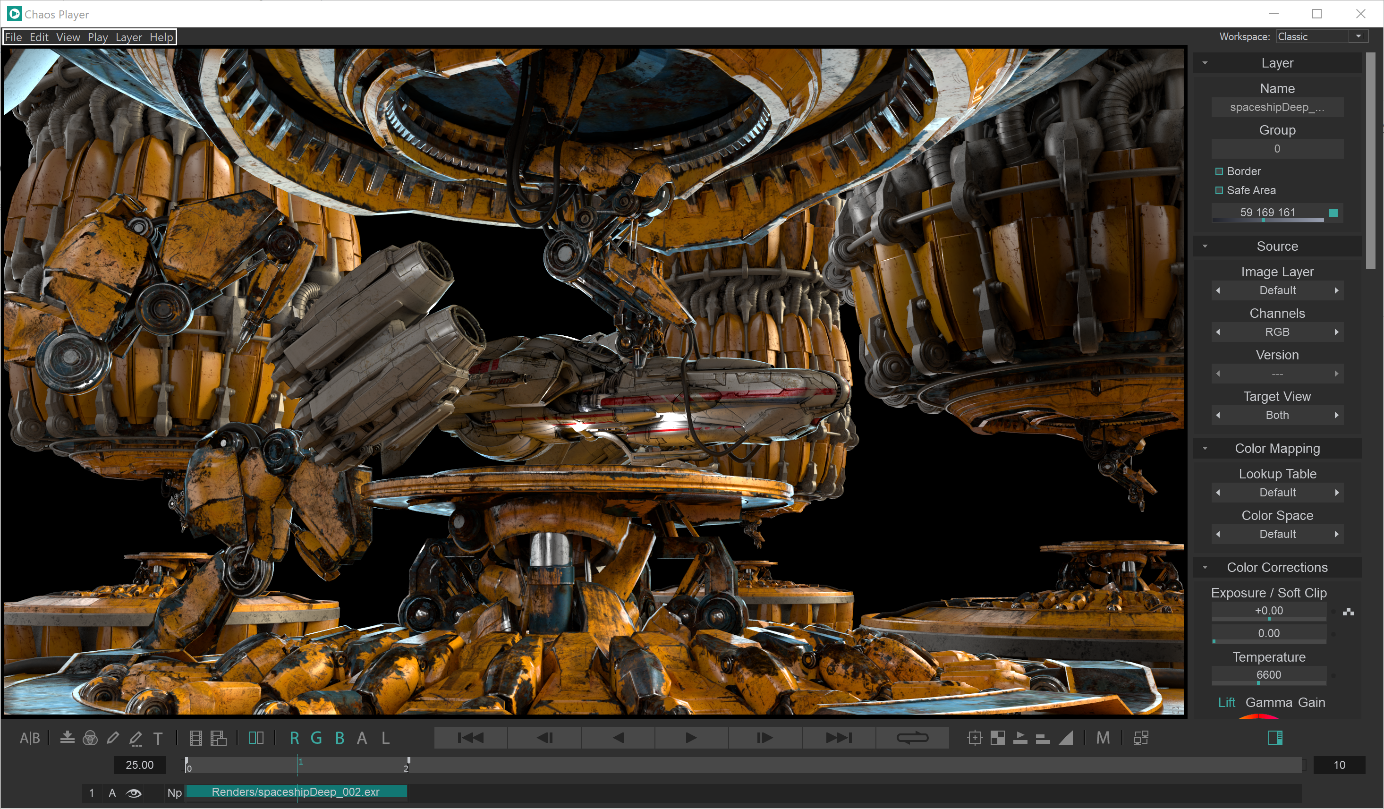Adjust the Soft Clip 0.00 slider
1384x809 pixels.
click(1269, 634)
